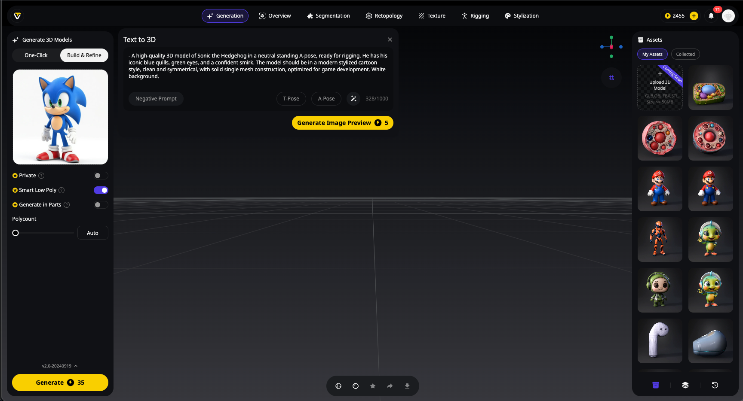The width and height of the screenshot is (743, 401).
Task: Favorite the model with the star icon
Action: tap(373, 386)
